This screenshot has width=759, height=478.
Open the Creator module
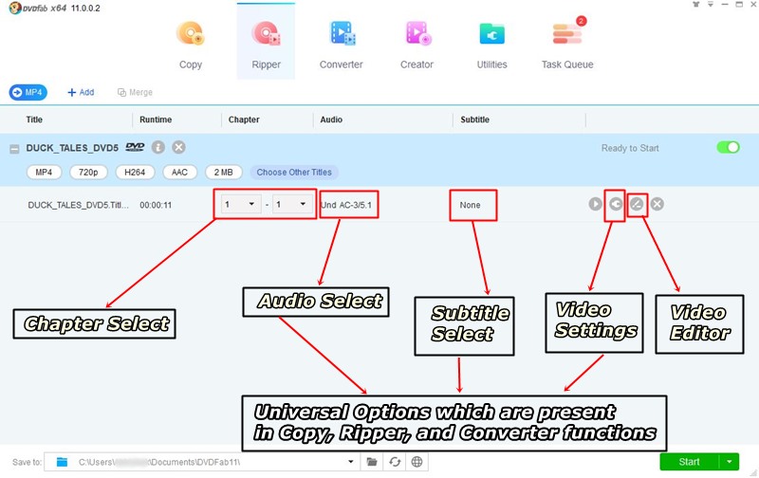click(417, 46)
